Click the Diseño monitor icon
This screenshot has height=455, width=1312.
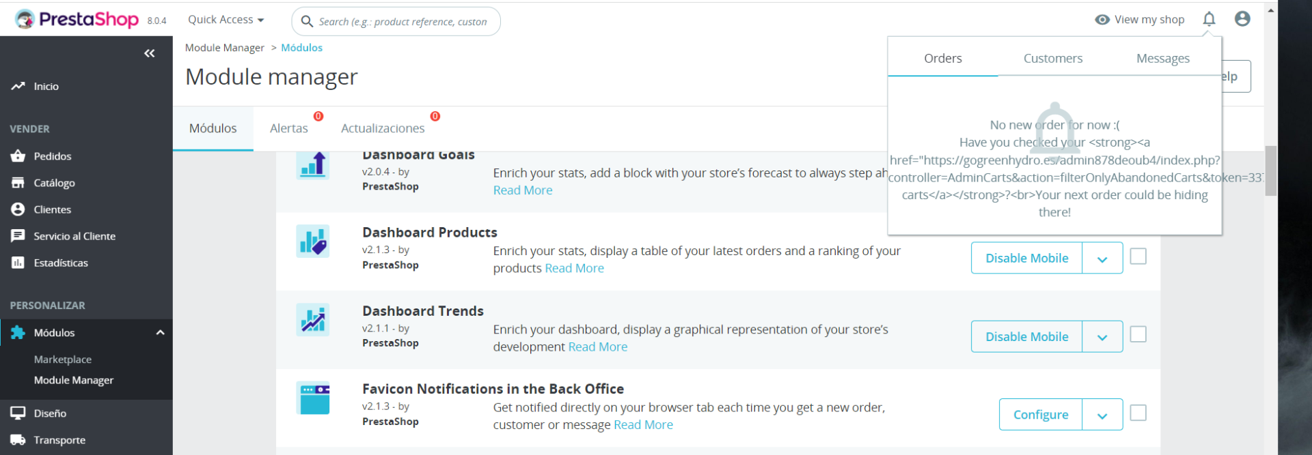pos(18,413)
